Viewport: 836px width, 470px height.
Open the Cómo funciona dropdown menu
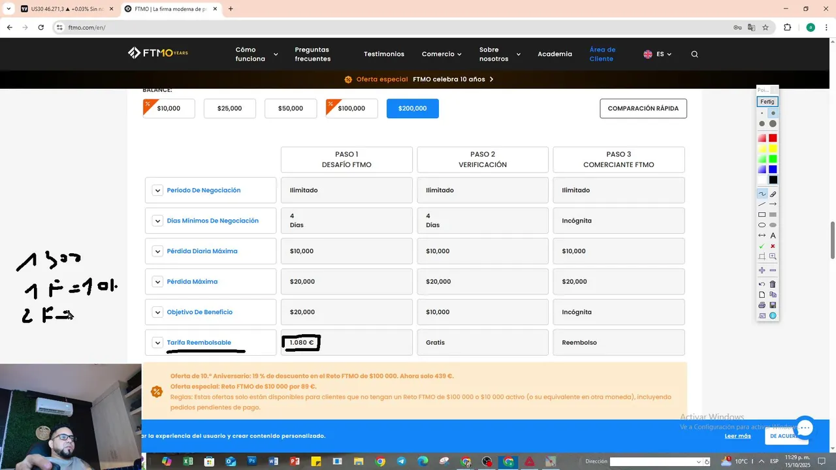pyautogui.click(x=257, y=54)
